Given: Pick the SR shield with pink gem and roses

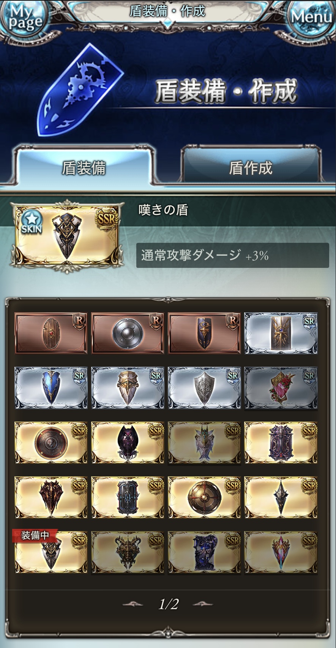Looking at the screenshot, I should click(x=281, y=388).
